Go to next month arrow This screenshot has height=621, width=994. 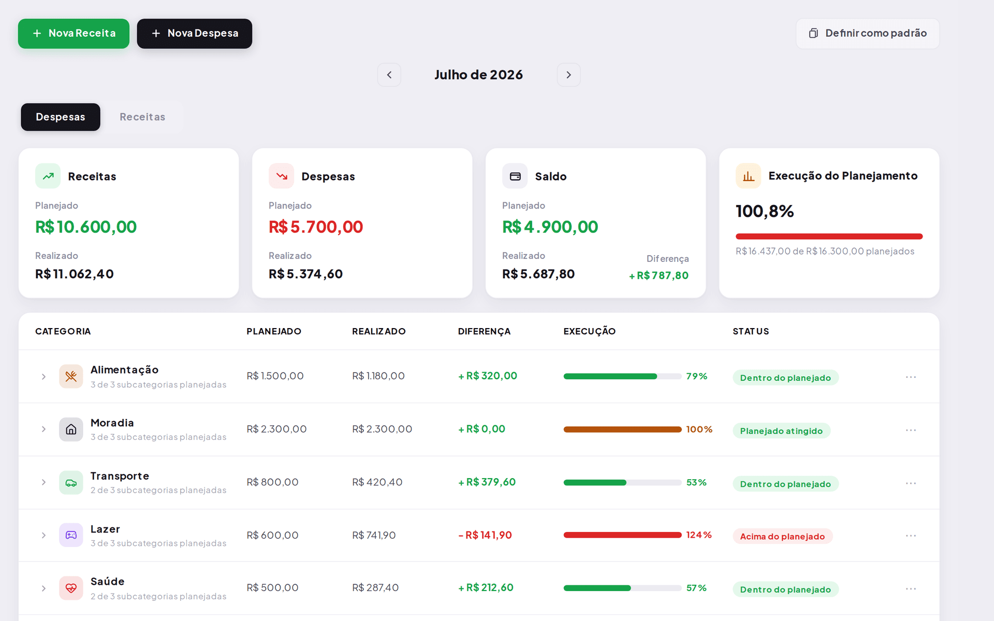coord(568,75)
